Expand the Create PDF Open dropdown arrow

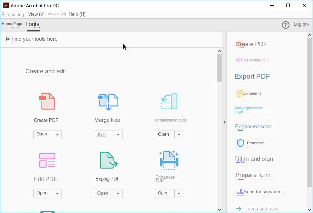[x=58, y=135]
